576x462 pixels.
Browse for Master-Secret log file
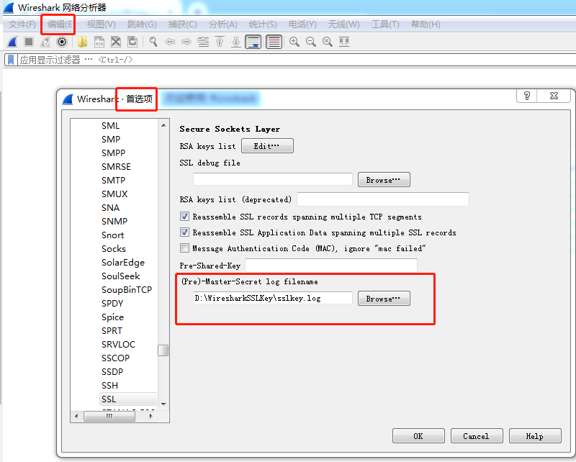point(384,299)
